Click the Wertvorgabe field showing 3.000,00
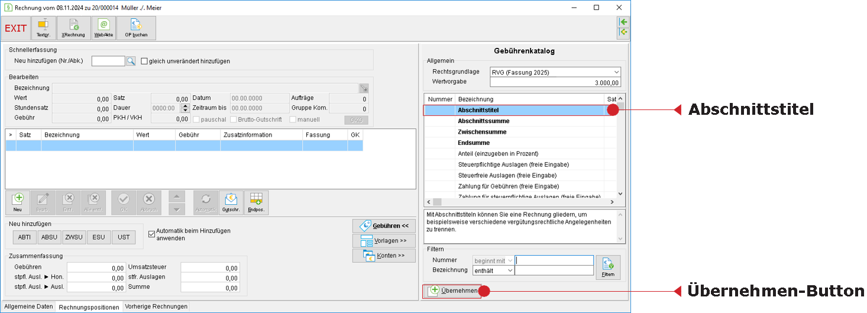This screenshot has width=867, height=313. click(555, 83)
